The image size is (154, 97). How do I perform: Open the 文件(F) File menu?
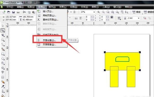(x=10, y=7)
